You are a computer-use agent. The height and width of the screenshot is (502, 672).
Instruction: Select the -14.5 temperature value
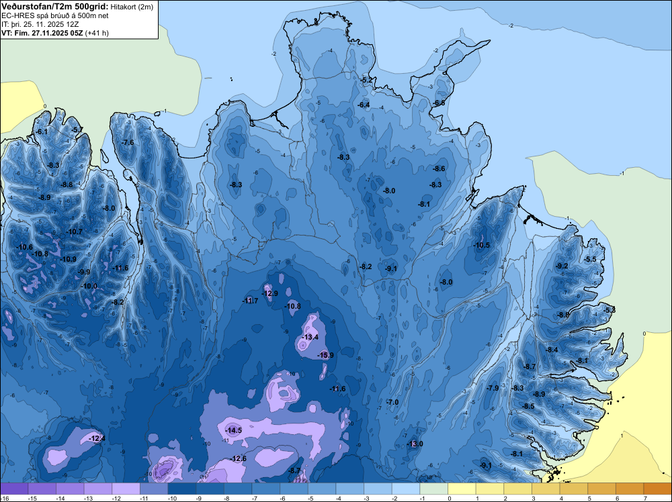(x=234, y=430)
